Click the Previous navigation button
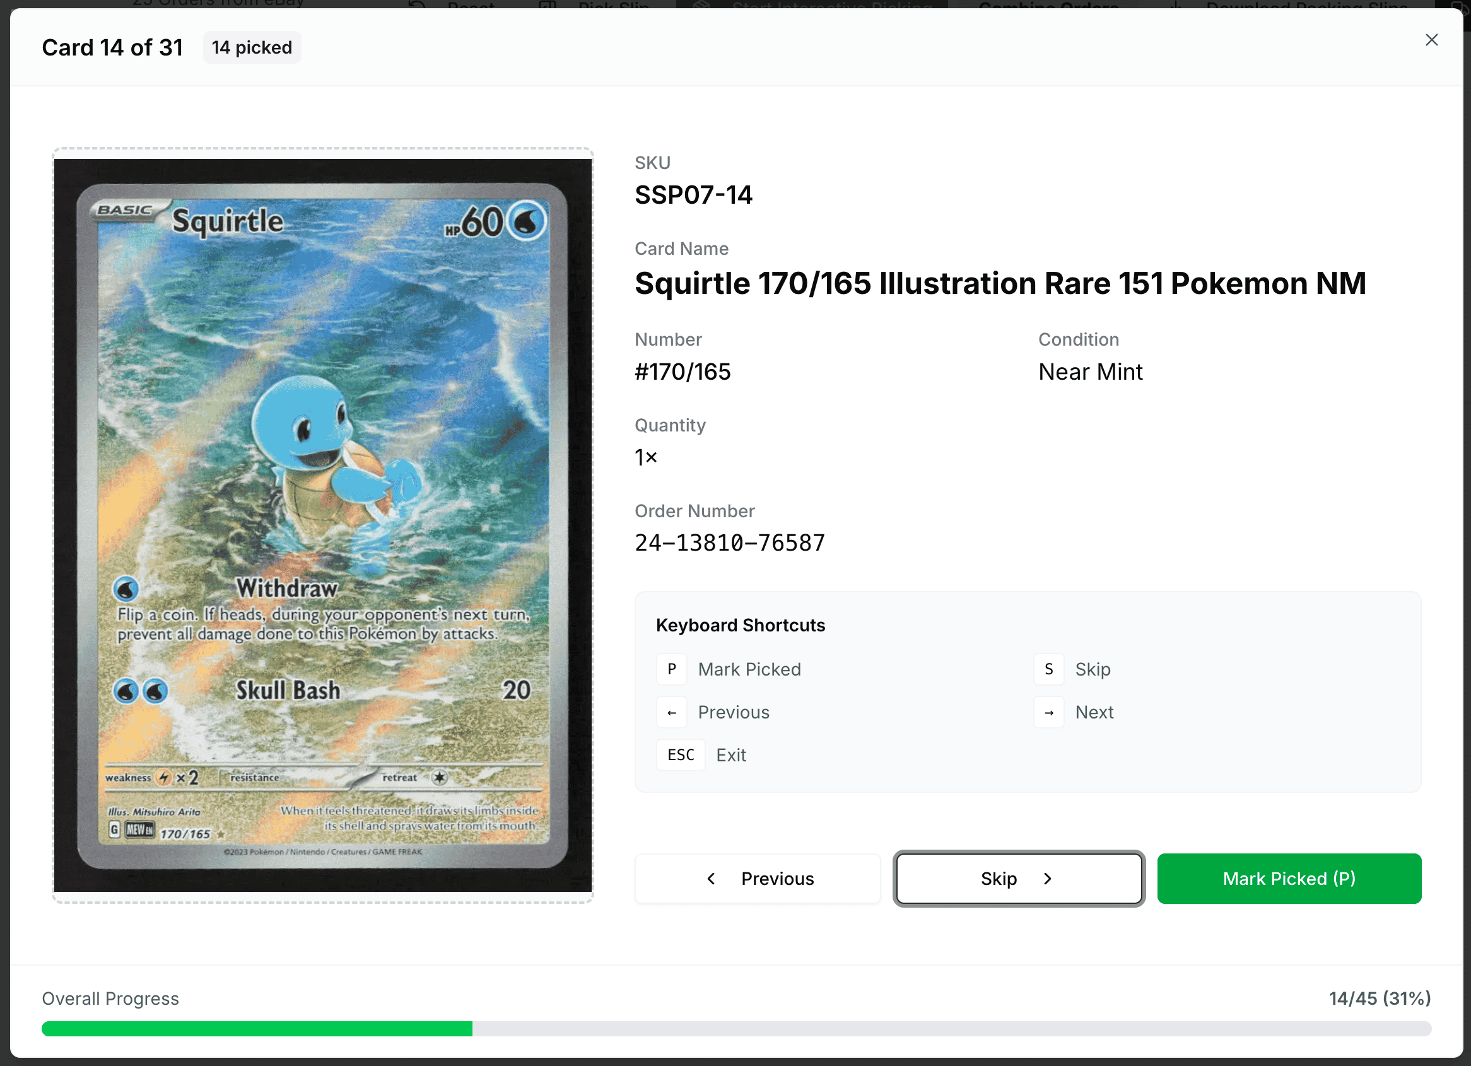The height and width of the screenshot is (1066, 1471). [x=757, y=879]
